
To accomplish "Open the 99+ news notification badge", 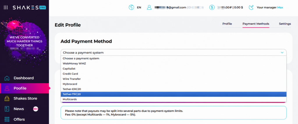I will click(36, 109).
